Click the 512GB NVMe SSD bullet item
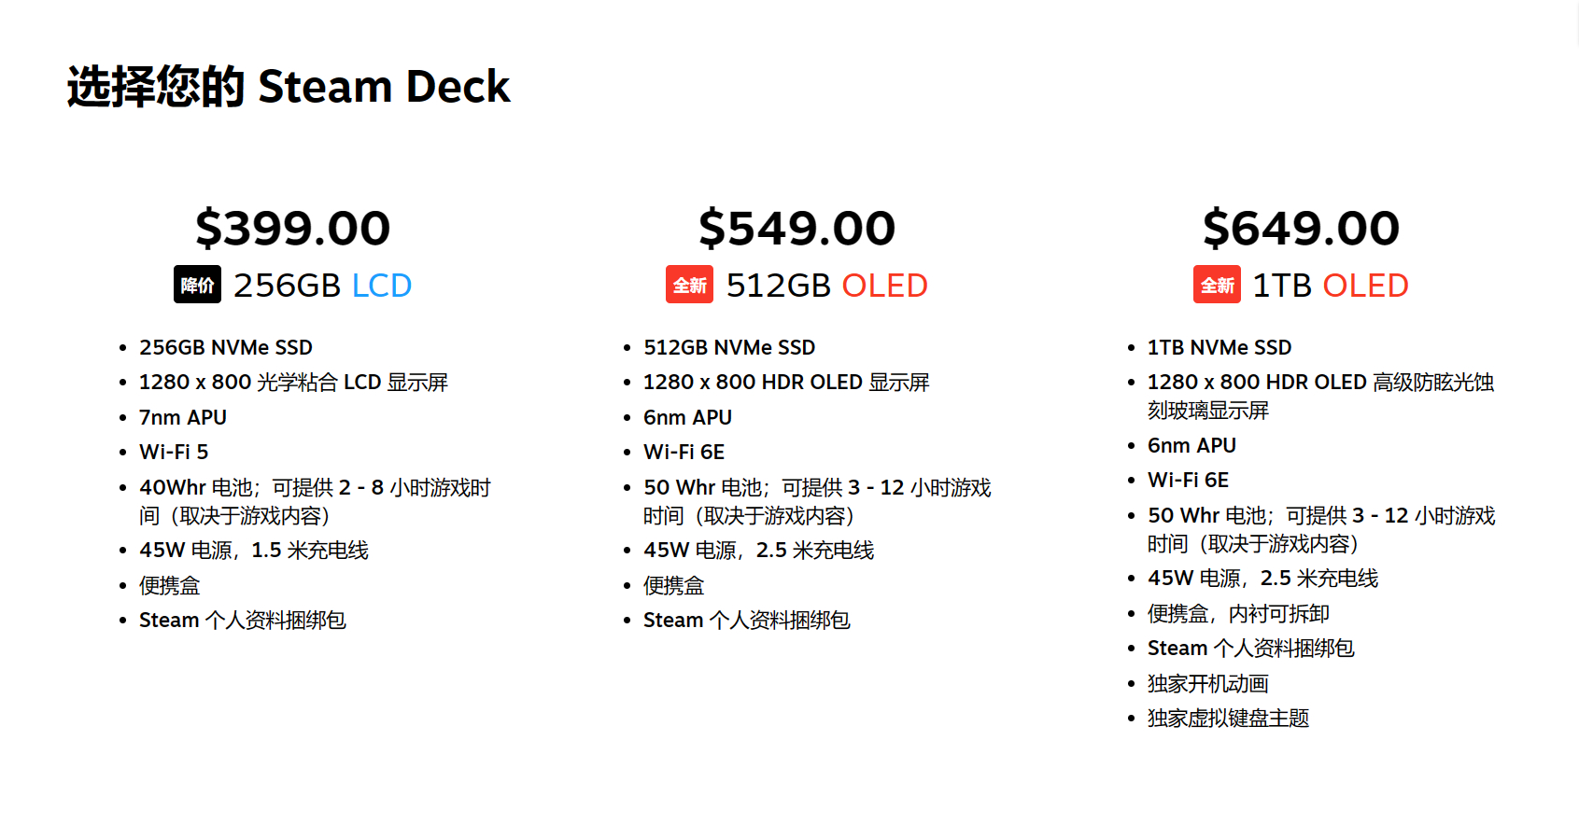This screenshot has height=838, width=1579. [x=729, y=347]
